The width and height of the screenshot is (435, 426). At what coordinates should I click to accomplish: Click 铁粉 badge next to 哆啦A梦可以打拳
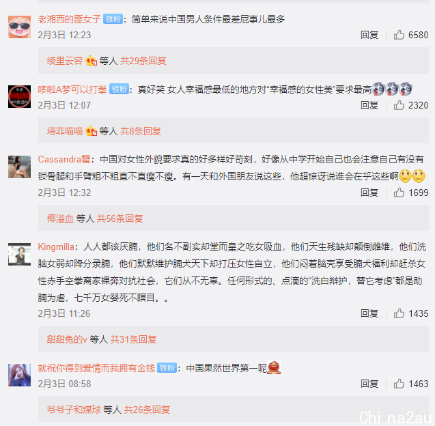coord(119,89)
